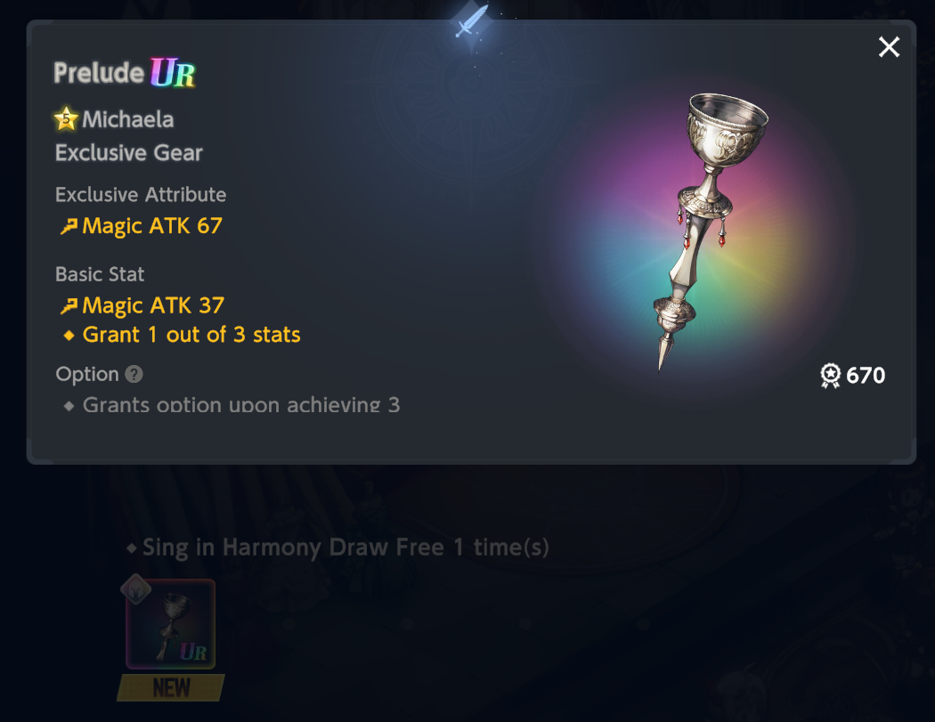Viewport: 935px width, 722px height.
Task: Click the hammer icon beside Magic ATK 37
Action: 69,306
